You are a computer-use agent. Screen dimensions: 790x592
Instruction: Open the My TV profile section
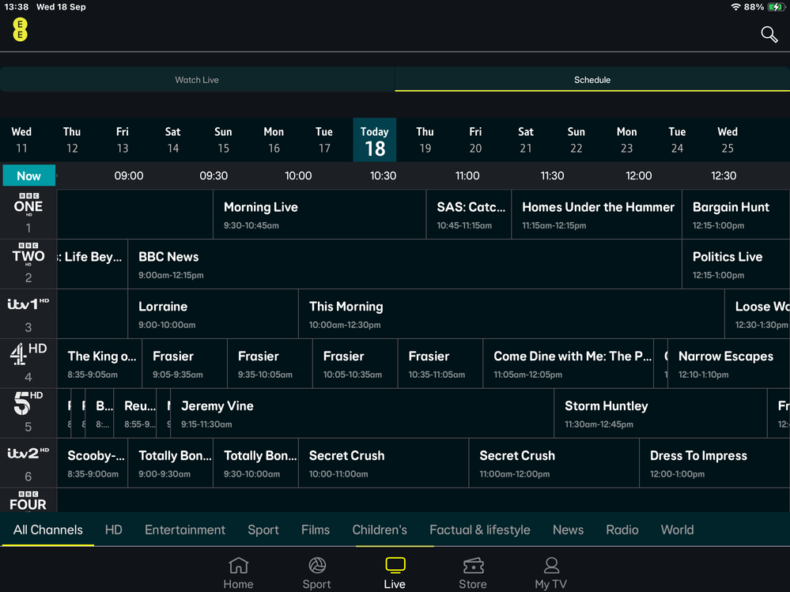click(550, 573)
